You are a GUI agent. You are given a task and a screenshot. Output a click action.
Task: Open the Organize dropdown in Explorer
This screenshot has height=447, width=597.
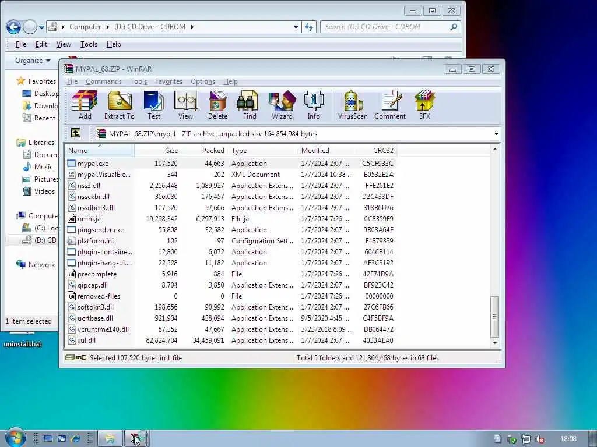pyautogui.click(x=33, y=61)
